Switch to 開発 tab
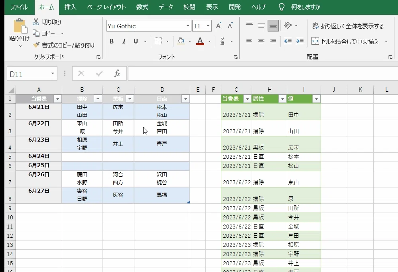 235,7
